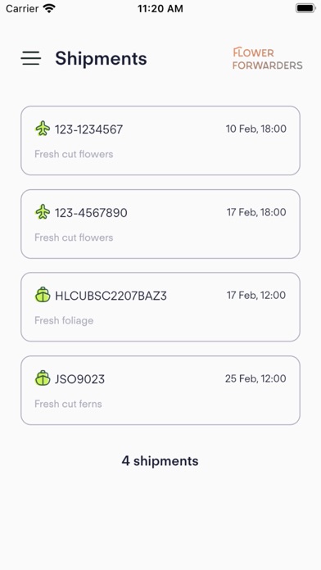Open shipment 123-4567890
321x570 pixels.
pos(160,224)
